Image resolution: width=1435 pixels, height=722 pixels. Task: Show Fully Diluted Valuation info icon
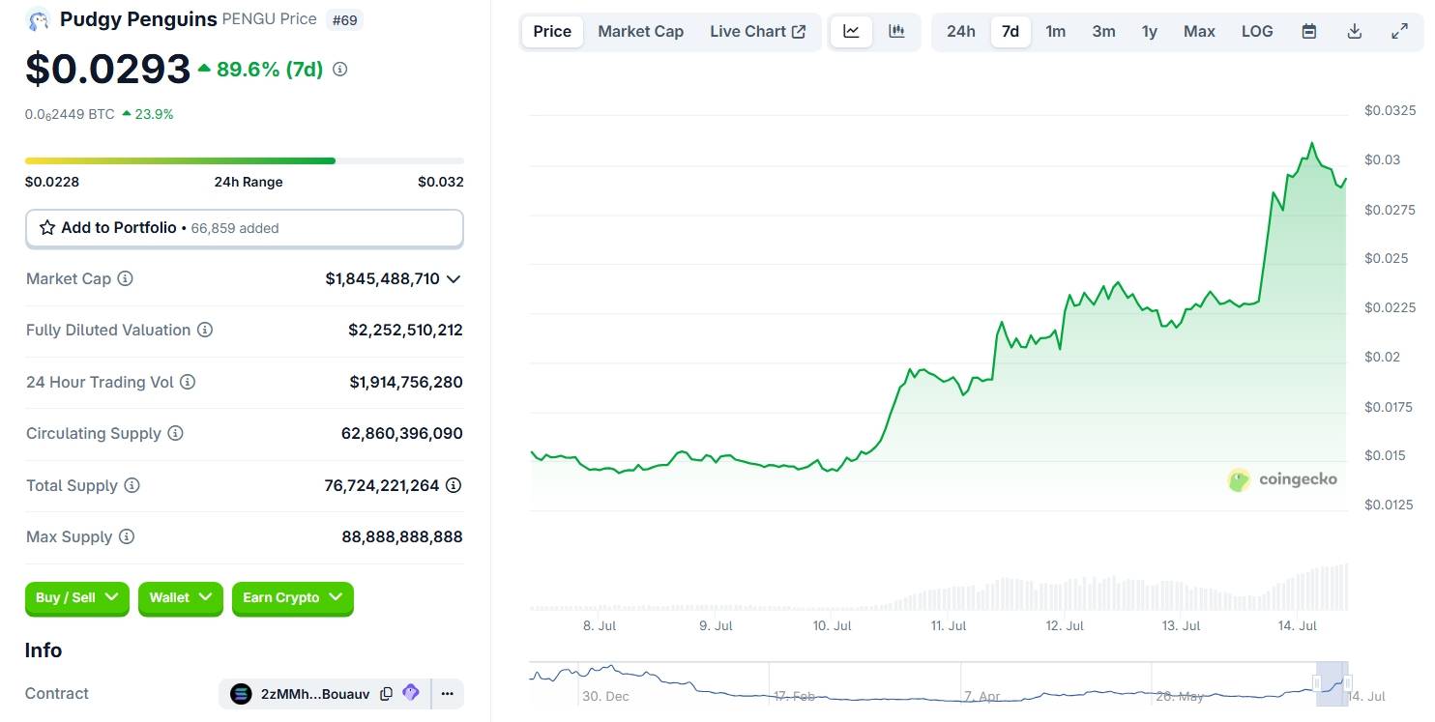(205, 330)
